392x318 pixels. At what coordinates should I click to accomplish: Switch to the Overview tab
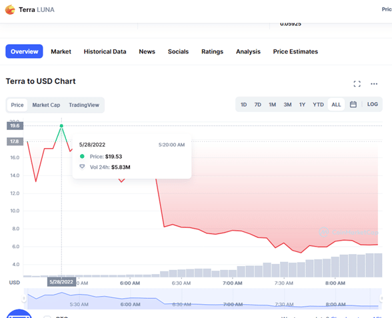(24, 51)
